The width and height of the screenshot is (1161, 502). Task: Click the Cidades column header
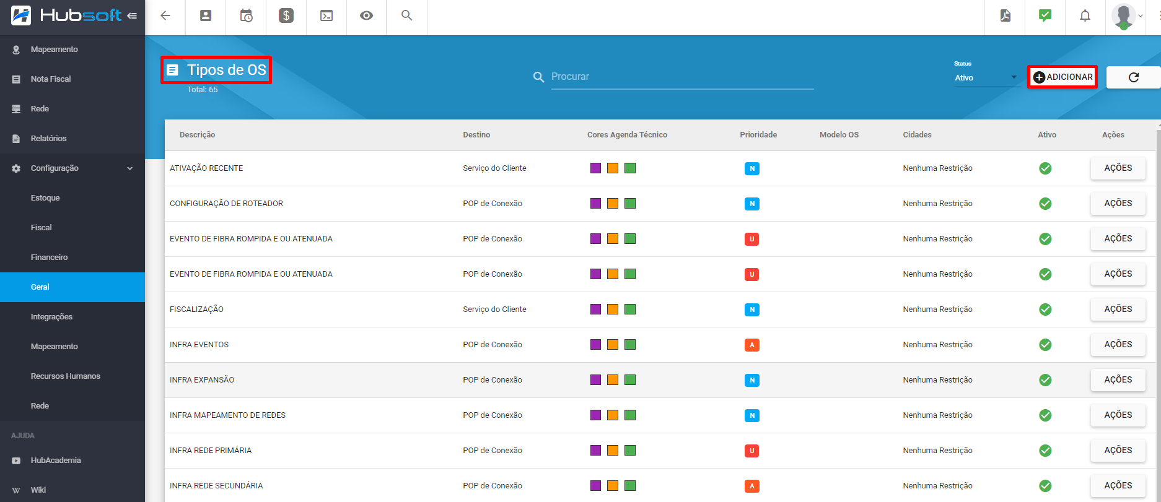point(917,135)
